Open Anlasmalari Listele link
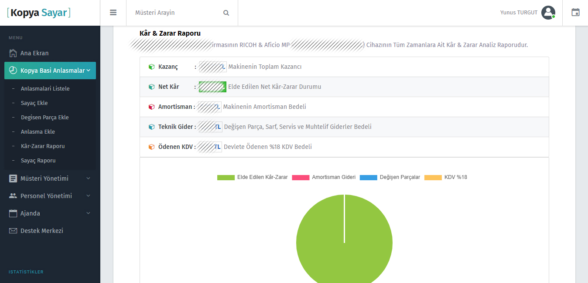The width and height of the screenshot is (588, 283). [45, 89]
